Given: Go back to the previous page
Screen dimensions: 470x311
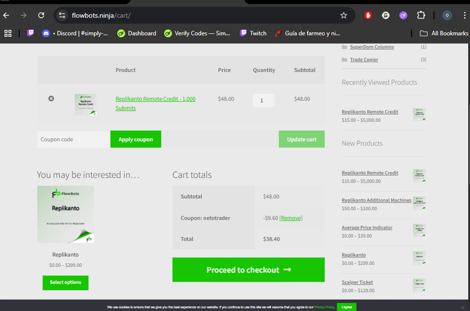Looking at the screenshot, I should coord(6,15).
